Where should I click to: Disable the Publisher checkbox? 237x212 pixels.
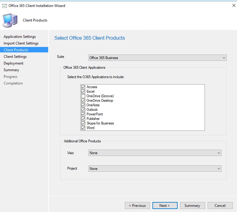[x=83, y=119]
